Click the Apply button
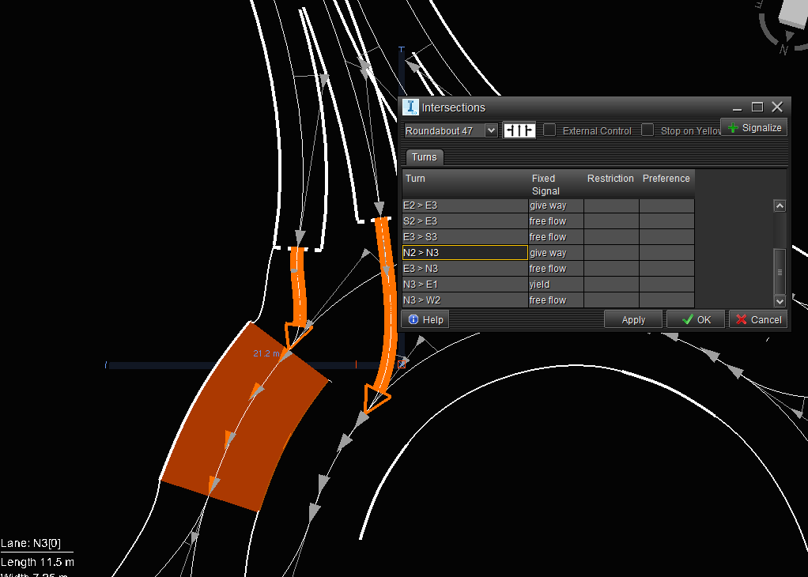808x577 pixels. click(x=632, y=319)
